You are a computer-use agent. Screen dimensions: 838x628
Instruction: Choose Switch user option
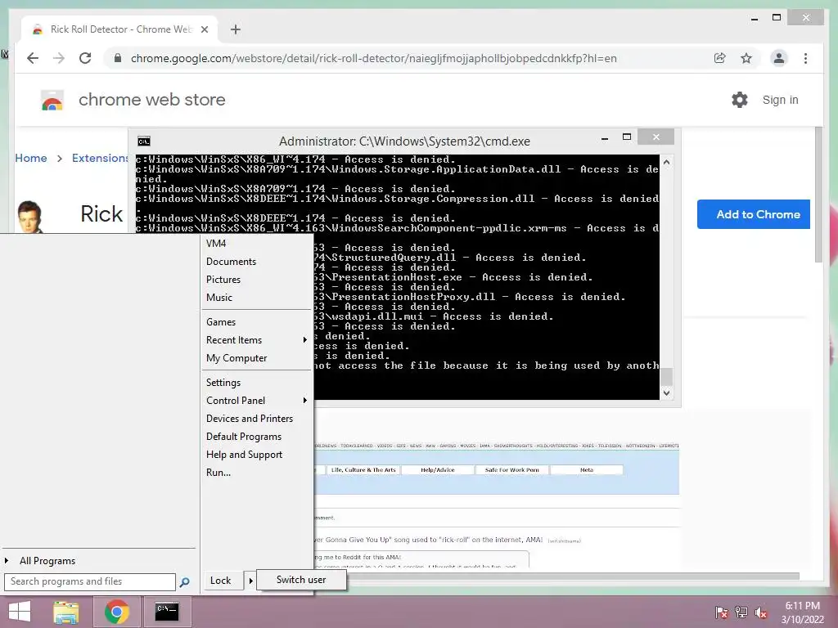click(x=301, y=580)
